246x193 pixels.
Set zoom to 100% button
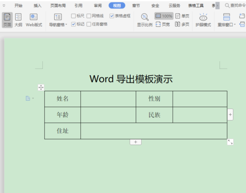[x=164, y=16]
